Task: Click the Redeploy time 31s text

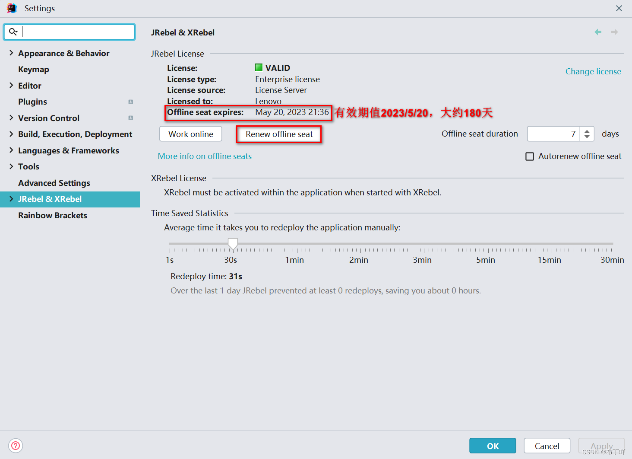Action: (206, 277)
